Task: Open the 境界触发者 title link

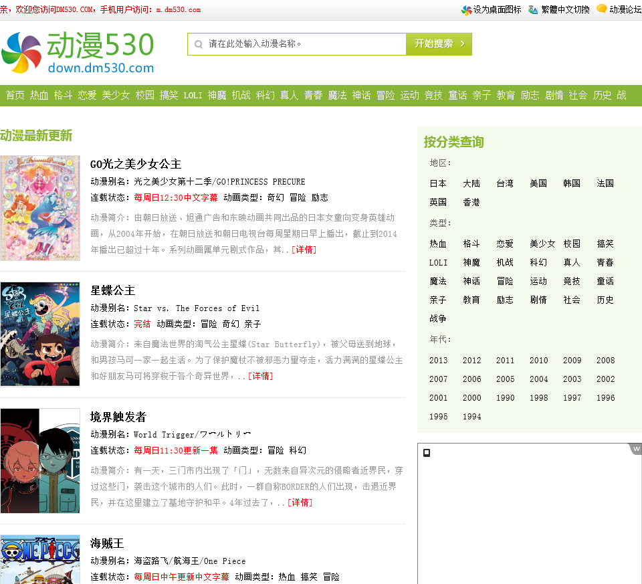Action: click(118, 417)
